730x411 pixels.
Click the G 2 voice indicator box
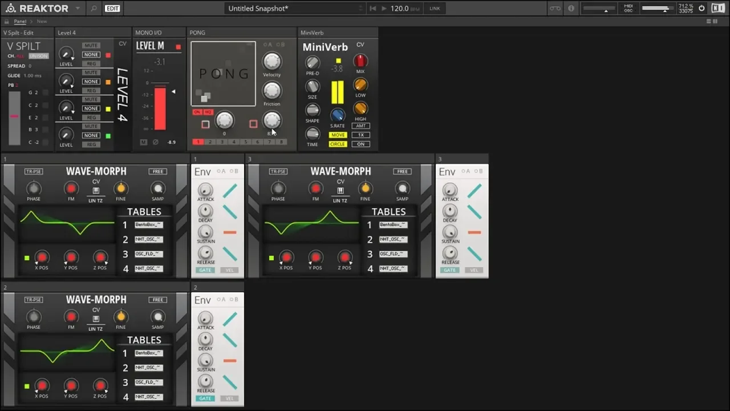(45, 92)
